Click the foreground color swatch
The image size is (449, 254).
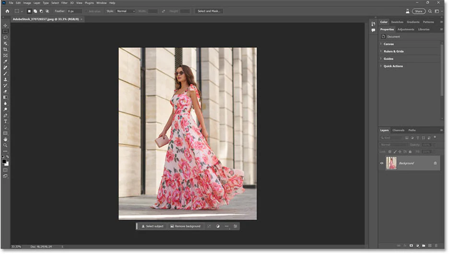click(x=4, y=162)
